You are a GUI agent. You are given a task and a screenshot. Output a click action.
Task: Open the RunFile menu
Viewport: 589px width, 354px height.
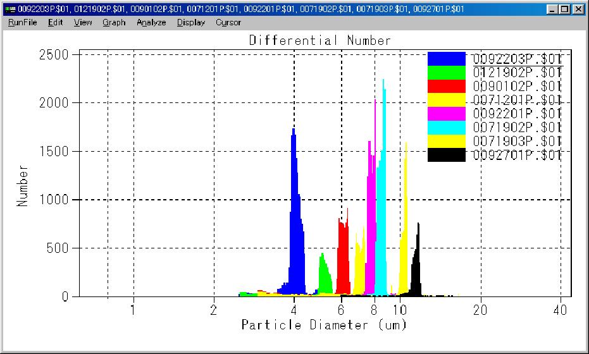coord(23,23)
